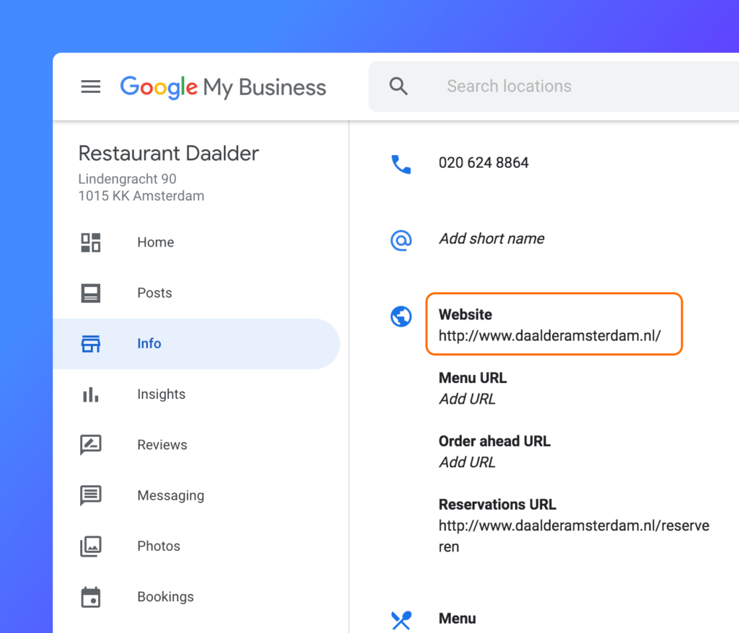Click Add URL under Order ahead URL

click(x=467, y=463)
